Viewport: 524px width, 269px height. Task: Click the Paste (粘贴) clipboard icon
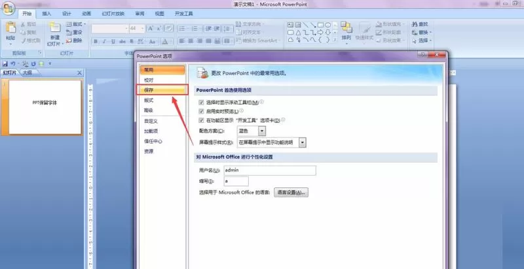point(10,28)
